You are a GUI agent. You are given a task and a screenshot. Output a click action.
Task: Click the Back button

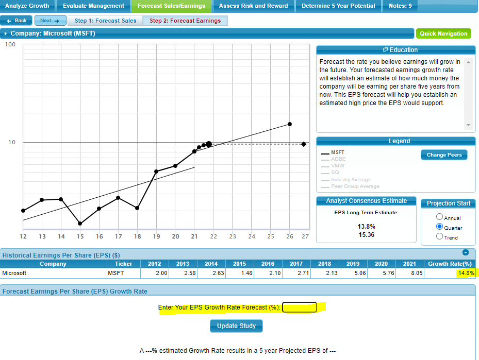tap(16, 21)
